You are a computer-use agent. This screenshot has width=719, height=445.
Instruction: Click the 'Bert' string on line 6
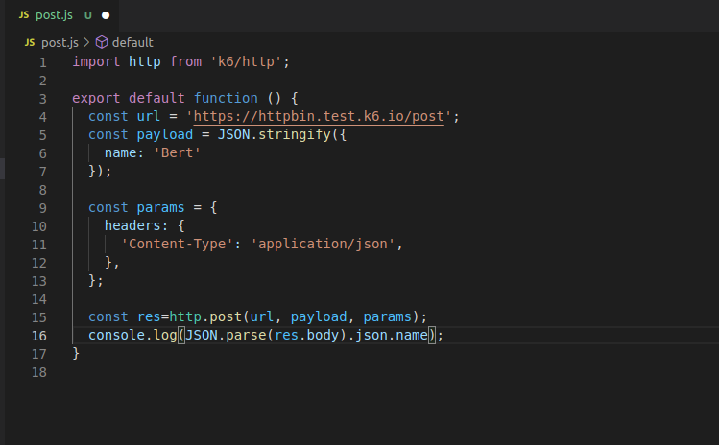coord(177,152)
